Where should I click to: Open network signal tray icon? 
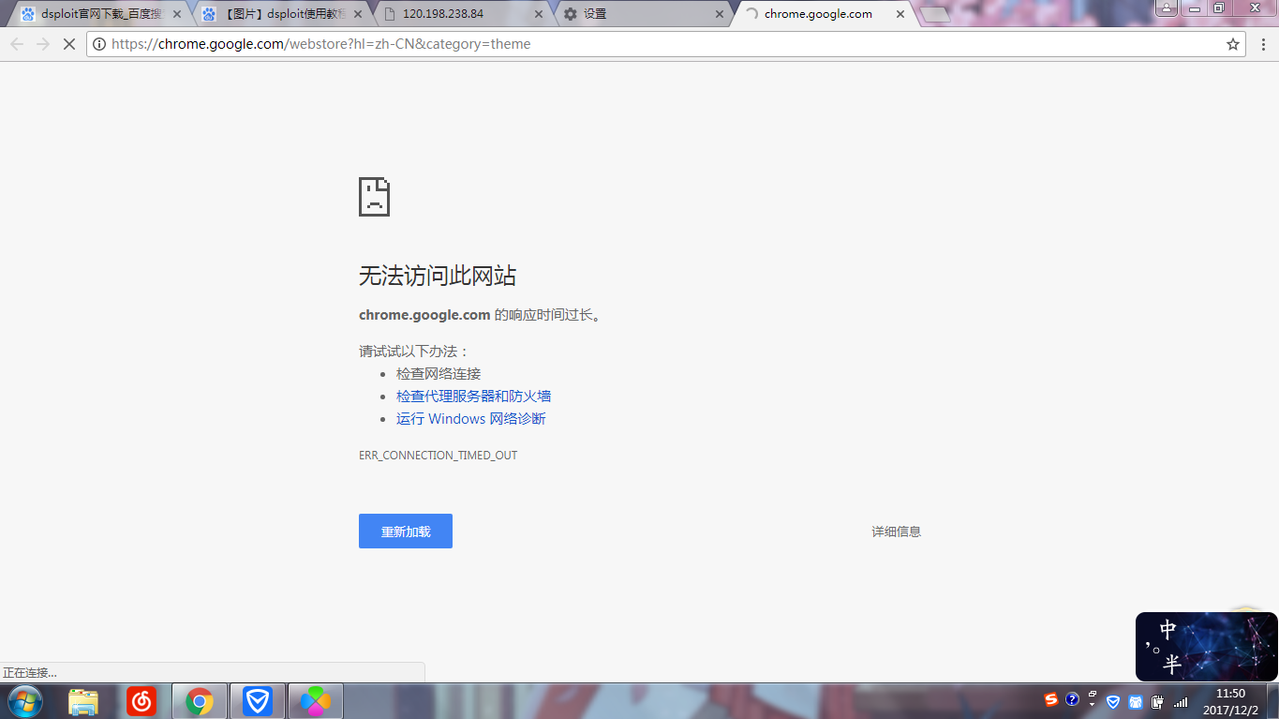tap(1181, 701)
